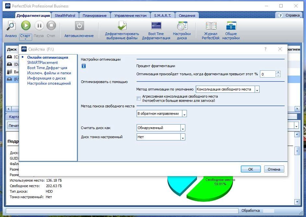Switch to Дефрагментация tab
The width and height of the screenshot is (306, 217).
pyautogui.click(x=33, y=16)
